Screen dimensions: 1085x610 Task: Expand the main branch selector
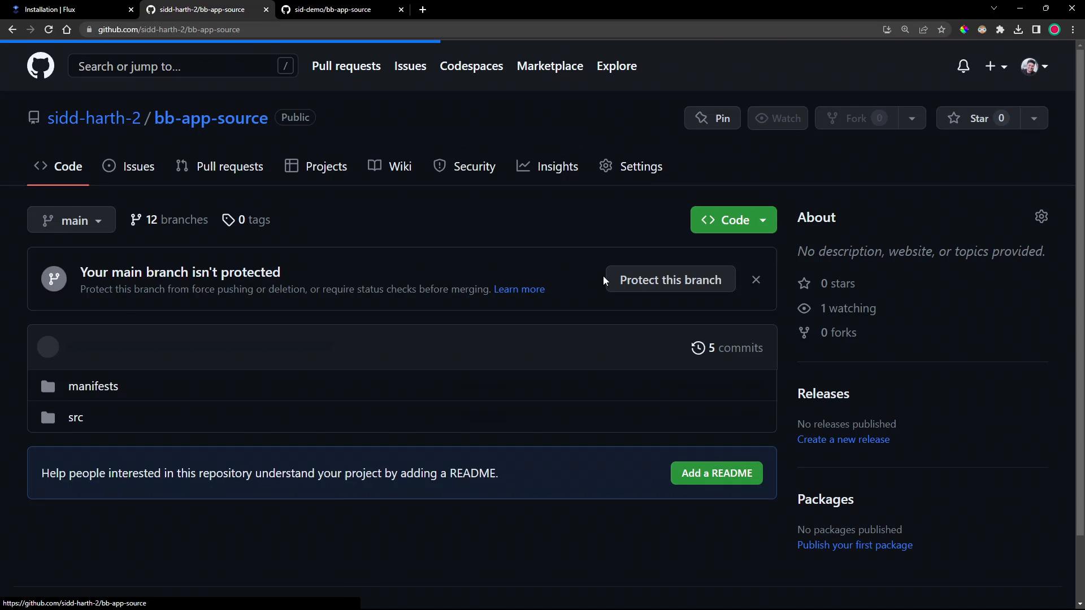(71, 220)
